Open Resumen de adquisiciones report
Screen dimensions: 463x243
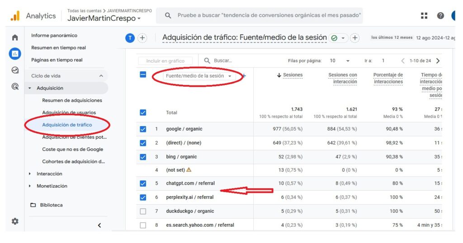[72, 100]
